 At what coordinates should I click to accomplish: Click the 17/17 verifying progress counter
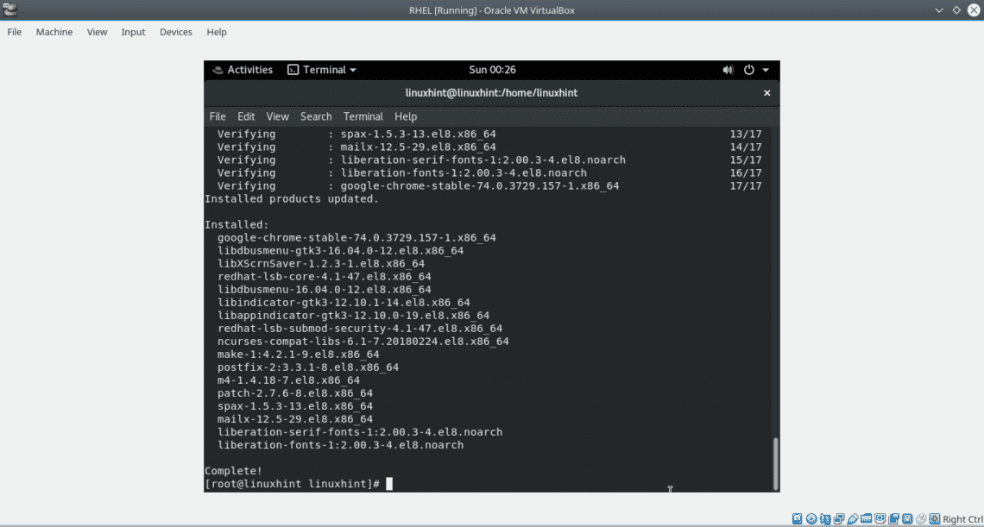coord(746,186)
